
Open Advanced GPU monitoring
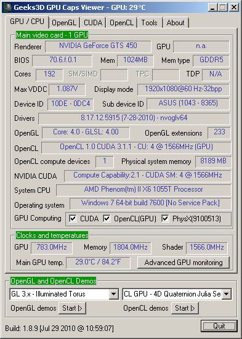click(184, 263)
